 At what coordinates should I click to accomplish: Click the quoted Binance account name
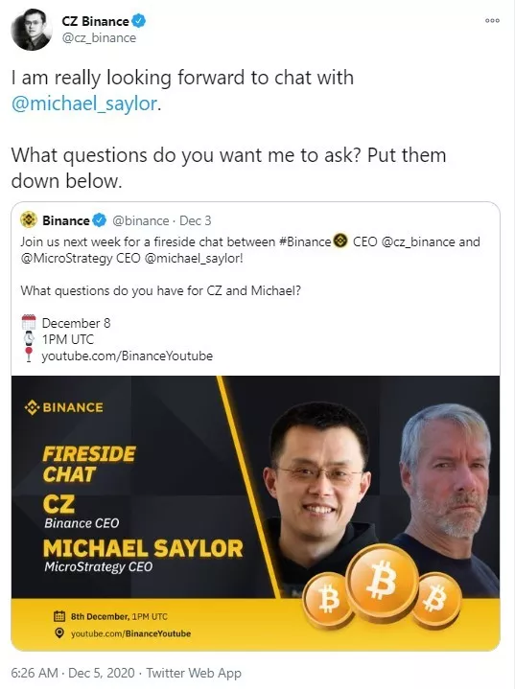(x=66, y=220)
